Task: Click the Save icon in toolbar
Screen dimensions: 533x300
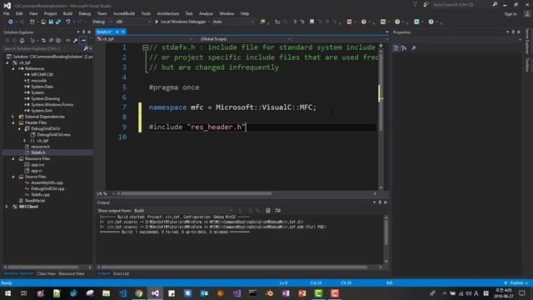Action: click(51, 22)
